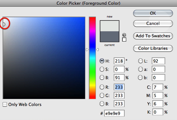The image size is (177, 120).
Task: Click the current color preview swatch
Action: click(x=110, y=36)
